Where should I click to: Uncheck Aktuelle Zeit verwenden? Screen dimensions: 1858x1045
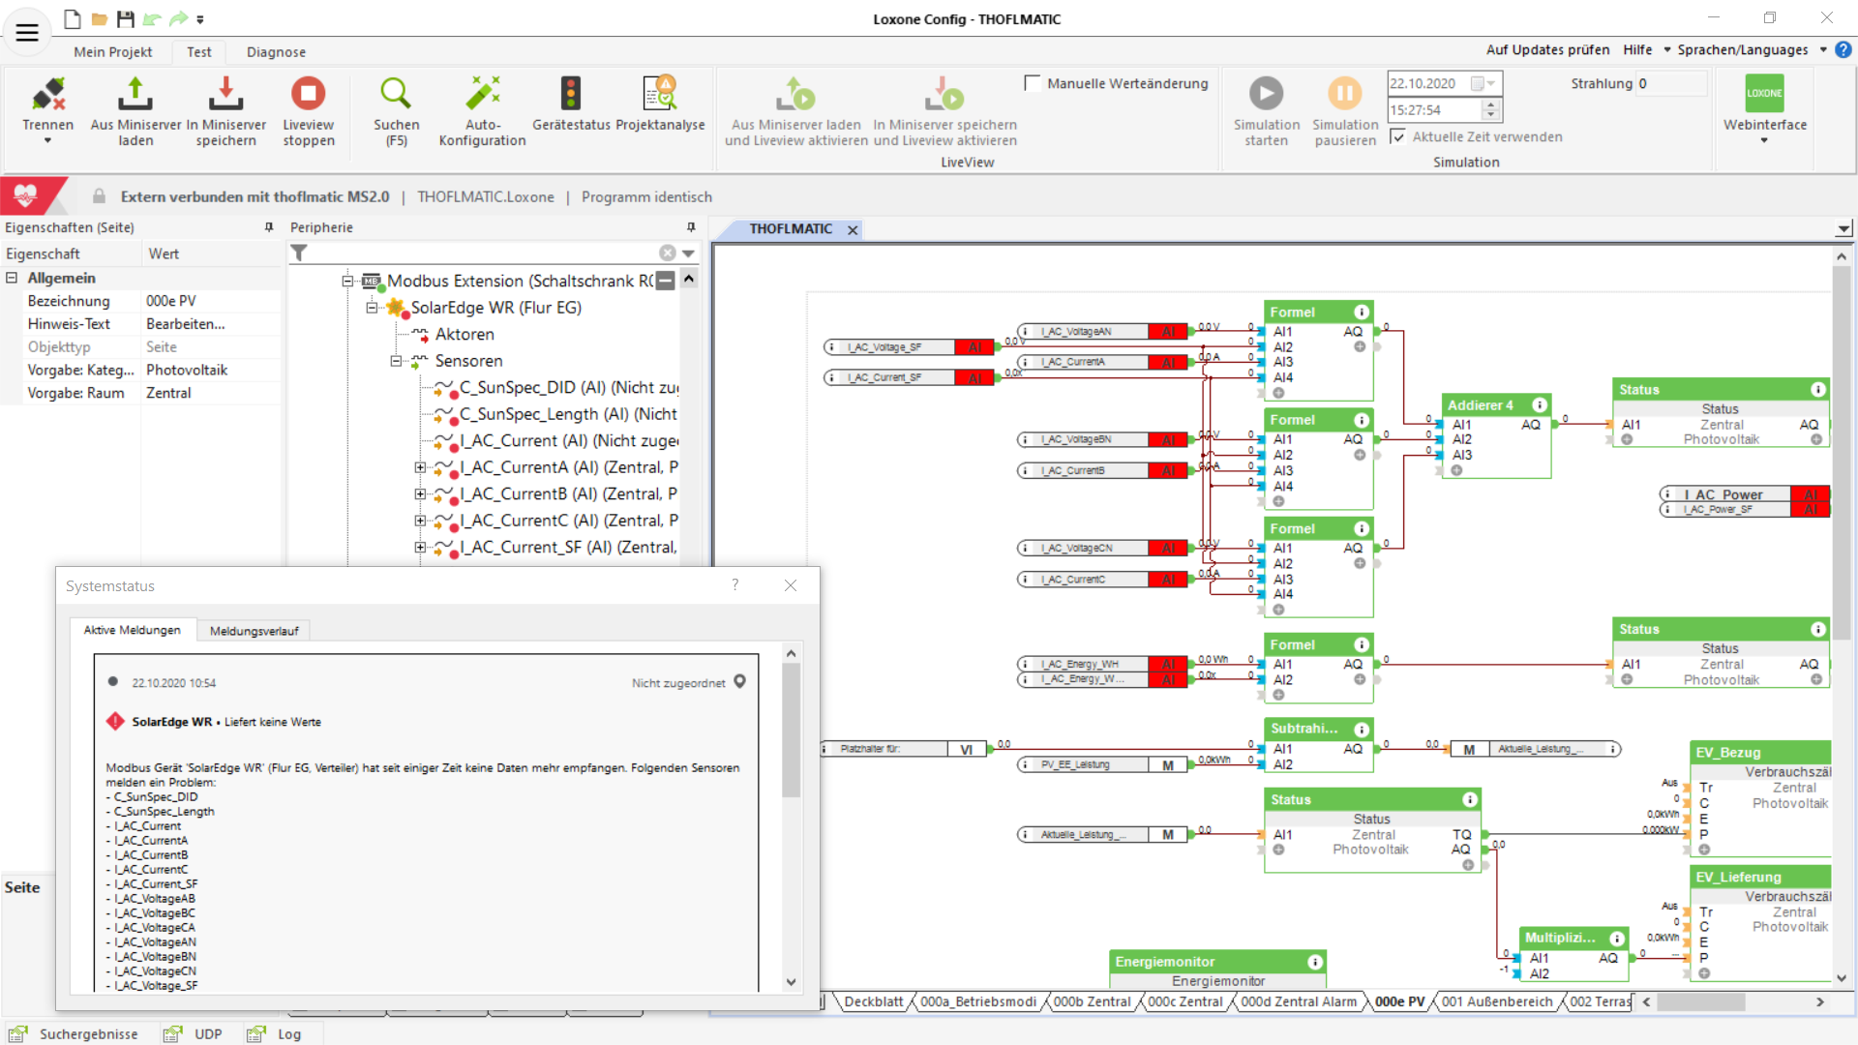tap(1397, 136)
